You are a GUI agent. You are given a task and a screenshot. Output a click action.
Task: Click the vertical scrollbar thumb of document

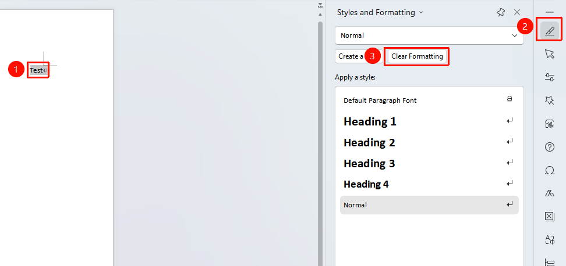320,144
